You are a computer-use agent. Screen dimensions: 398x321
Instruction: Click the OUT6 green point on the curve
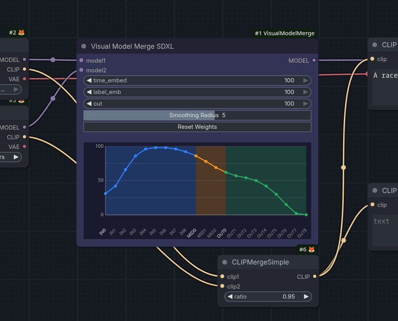(286, 204)
